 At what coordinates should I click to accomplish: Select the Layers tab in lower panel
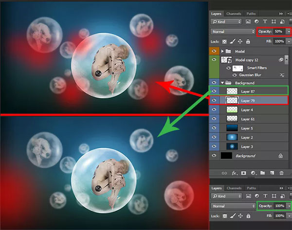[217, 188]
